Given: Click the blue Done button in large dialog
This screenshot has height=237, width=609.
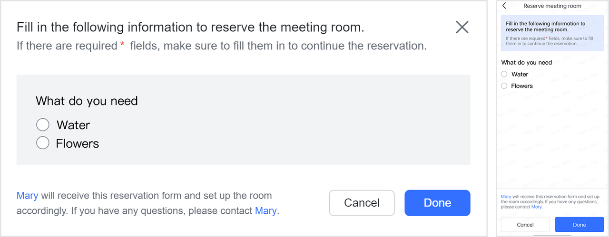Looking at the screenshot, I should coord(437,203).
